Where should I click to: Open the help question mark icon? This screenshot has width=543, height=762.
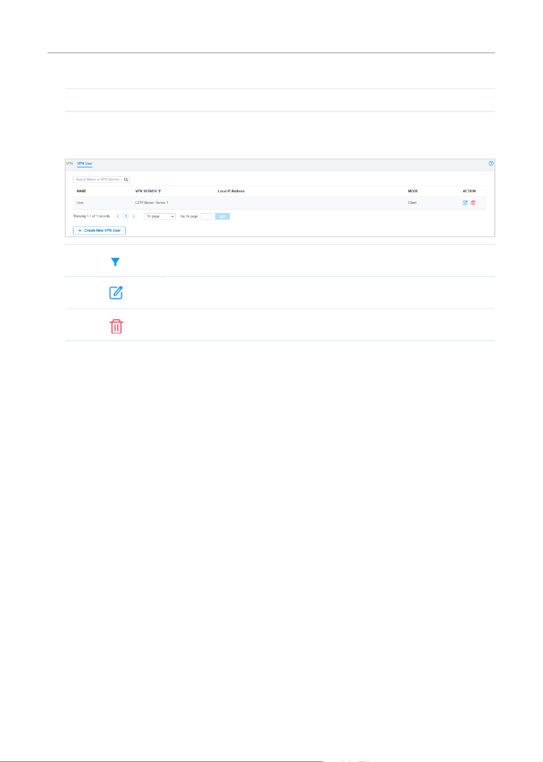point(491,163)
